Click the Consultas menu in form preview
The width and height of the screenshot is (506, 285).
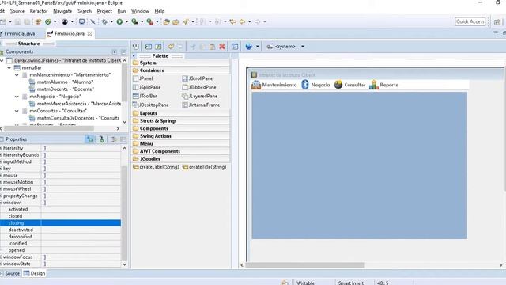pos(349,85)
